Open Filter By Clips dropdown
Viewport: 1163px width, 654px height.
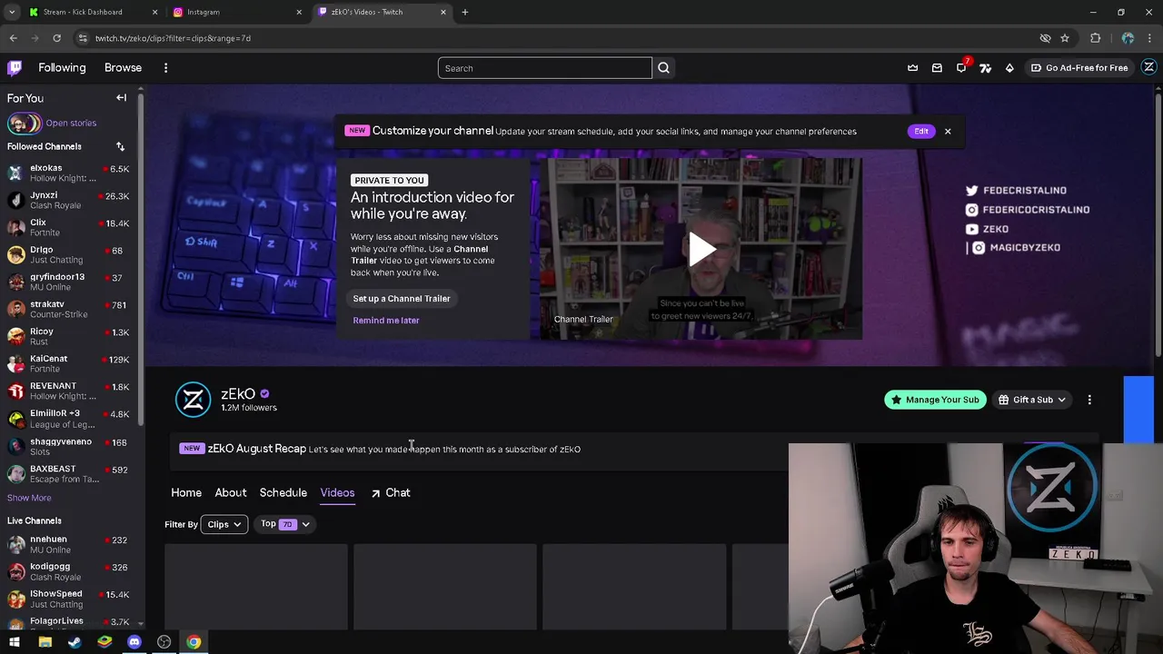(224, 524)
